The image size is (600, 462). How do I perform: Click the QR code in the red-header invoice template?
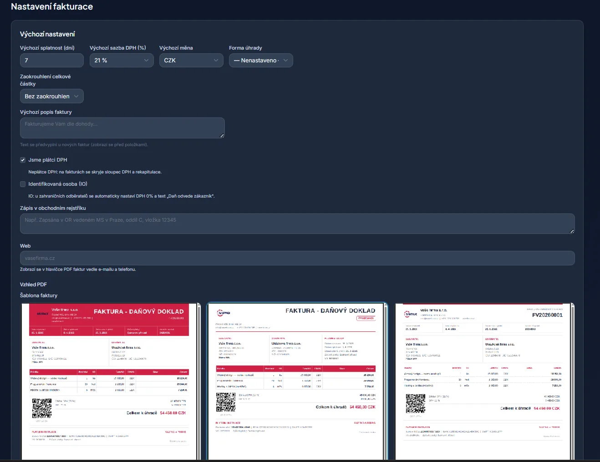click(x=42, y=408)
